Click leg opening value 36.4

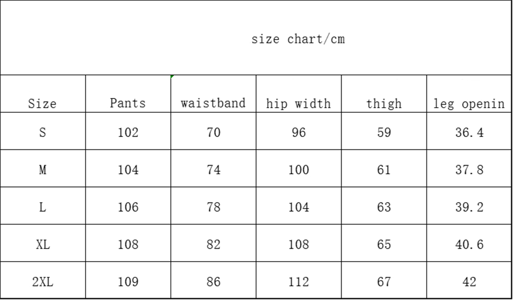pyautogui.click(x=469, y=132)
